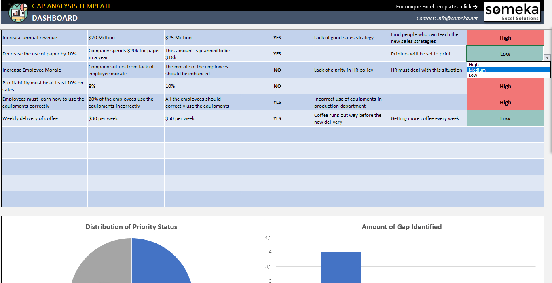Select YES in the equipments row
The width and height of the screenshot is (552, 283).
tap(277, 102)
